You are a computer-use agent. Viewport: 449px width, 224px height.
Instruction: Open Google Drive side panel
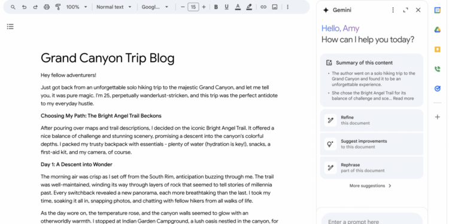[x=437, y=30]
